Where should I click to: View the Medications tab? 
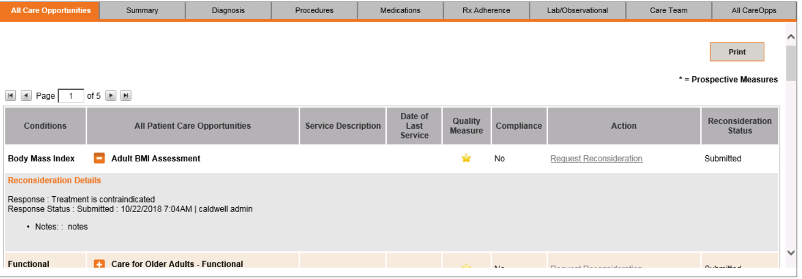[x=400, y=10]
